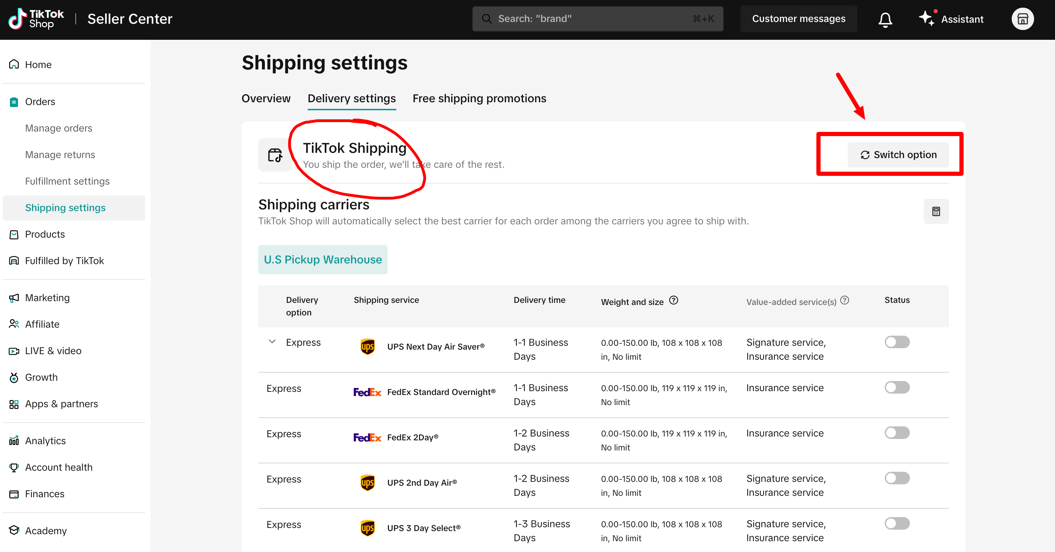
Task: Click the TikTok Shipping box icon
Action: click(x=275, y=155)
